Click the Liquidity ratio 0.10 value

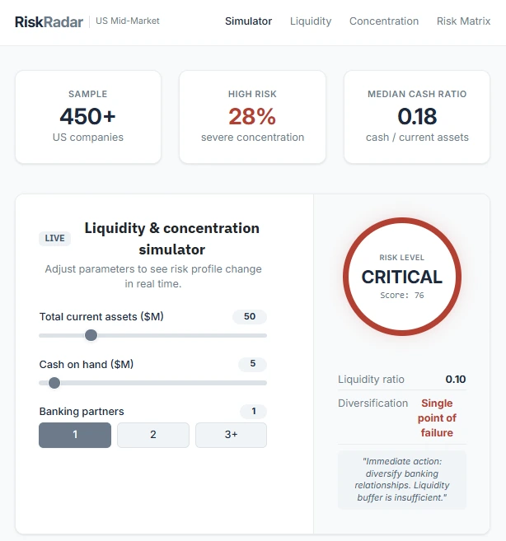(456, 379)
